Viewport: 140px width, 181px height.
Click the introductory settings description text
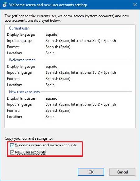pyautogui.click(x=67, y=18)
